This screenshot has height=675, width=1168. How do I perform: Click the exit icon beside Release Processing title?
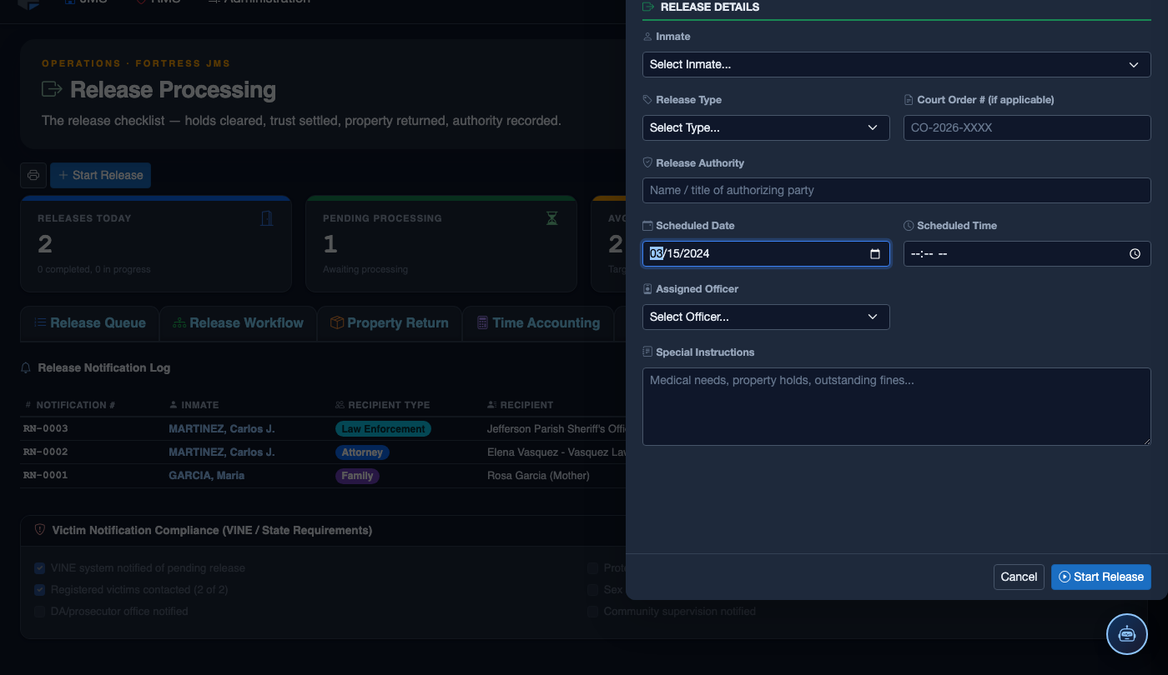click(x=52, y=89)
